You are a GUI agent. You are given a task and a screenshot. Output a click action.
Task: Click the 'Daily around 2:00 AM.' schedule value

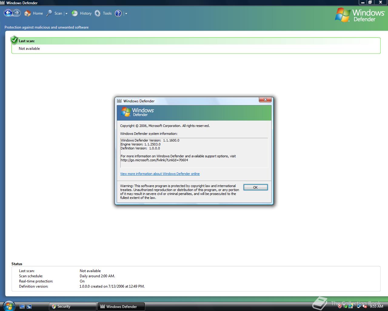point(97,276)
